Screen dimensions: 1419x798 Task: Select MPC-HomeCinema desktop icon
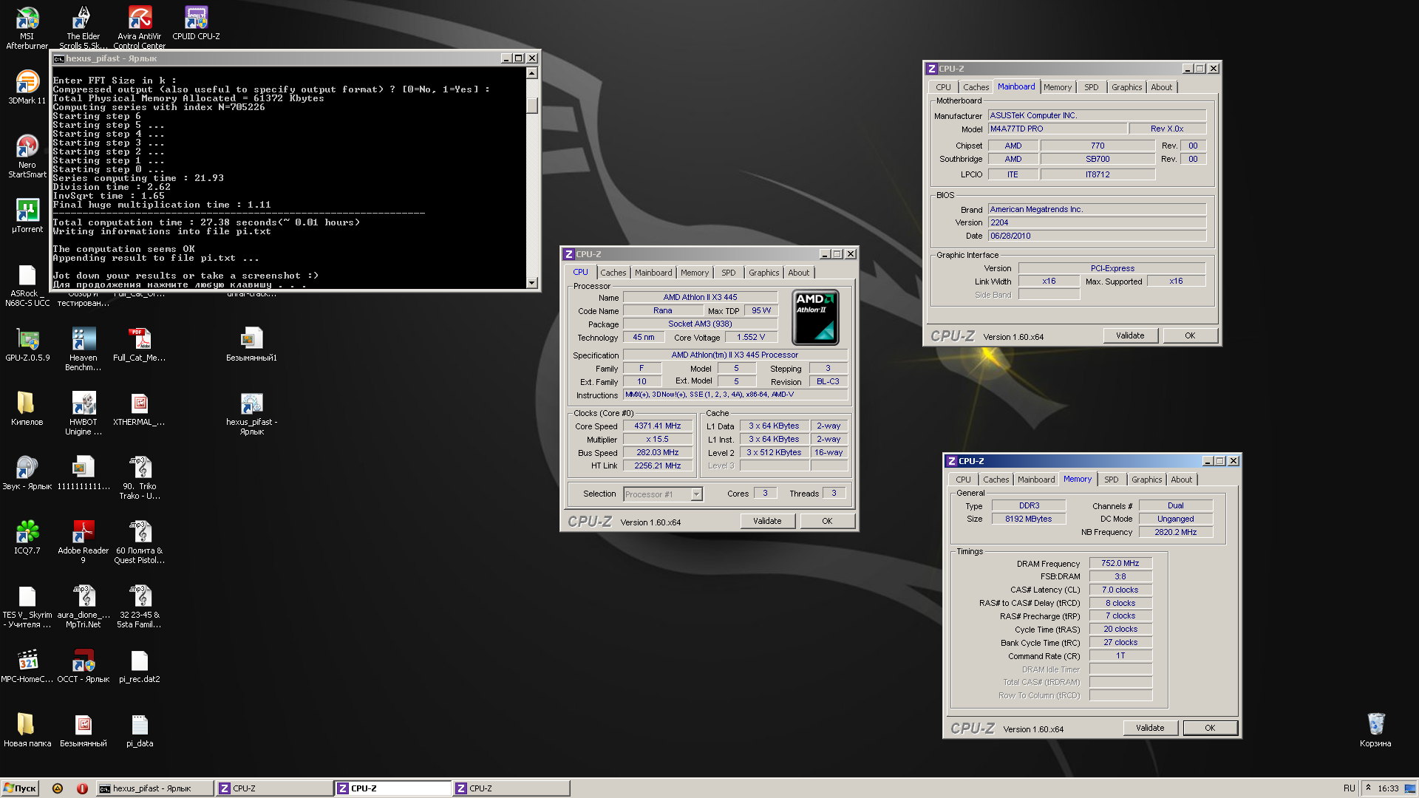27,666
